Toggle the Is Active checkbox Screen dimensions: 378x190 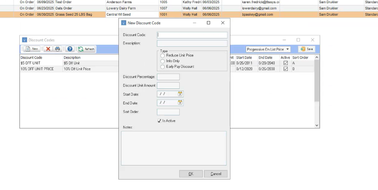(x=160, y=121)
